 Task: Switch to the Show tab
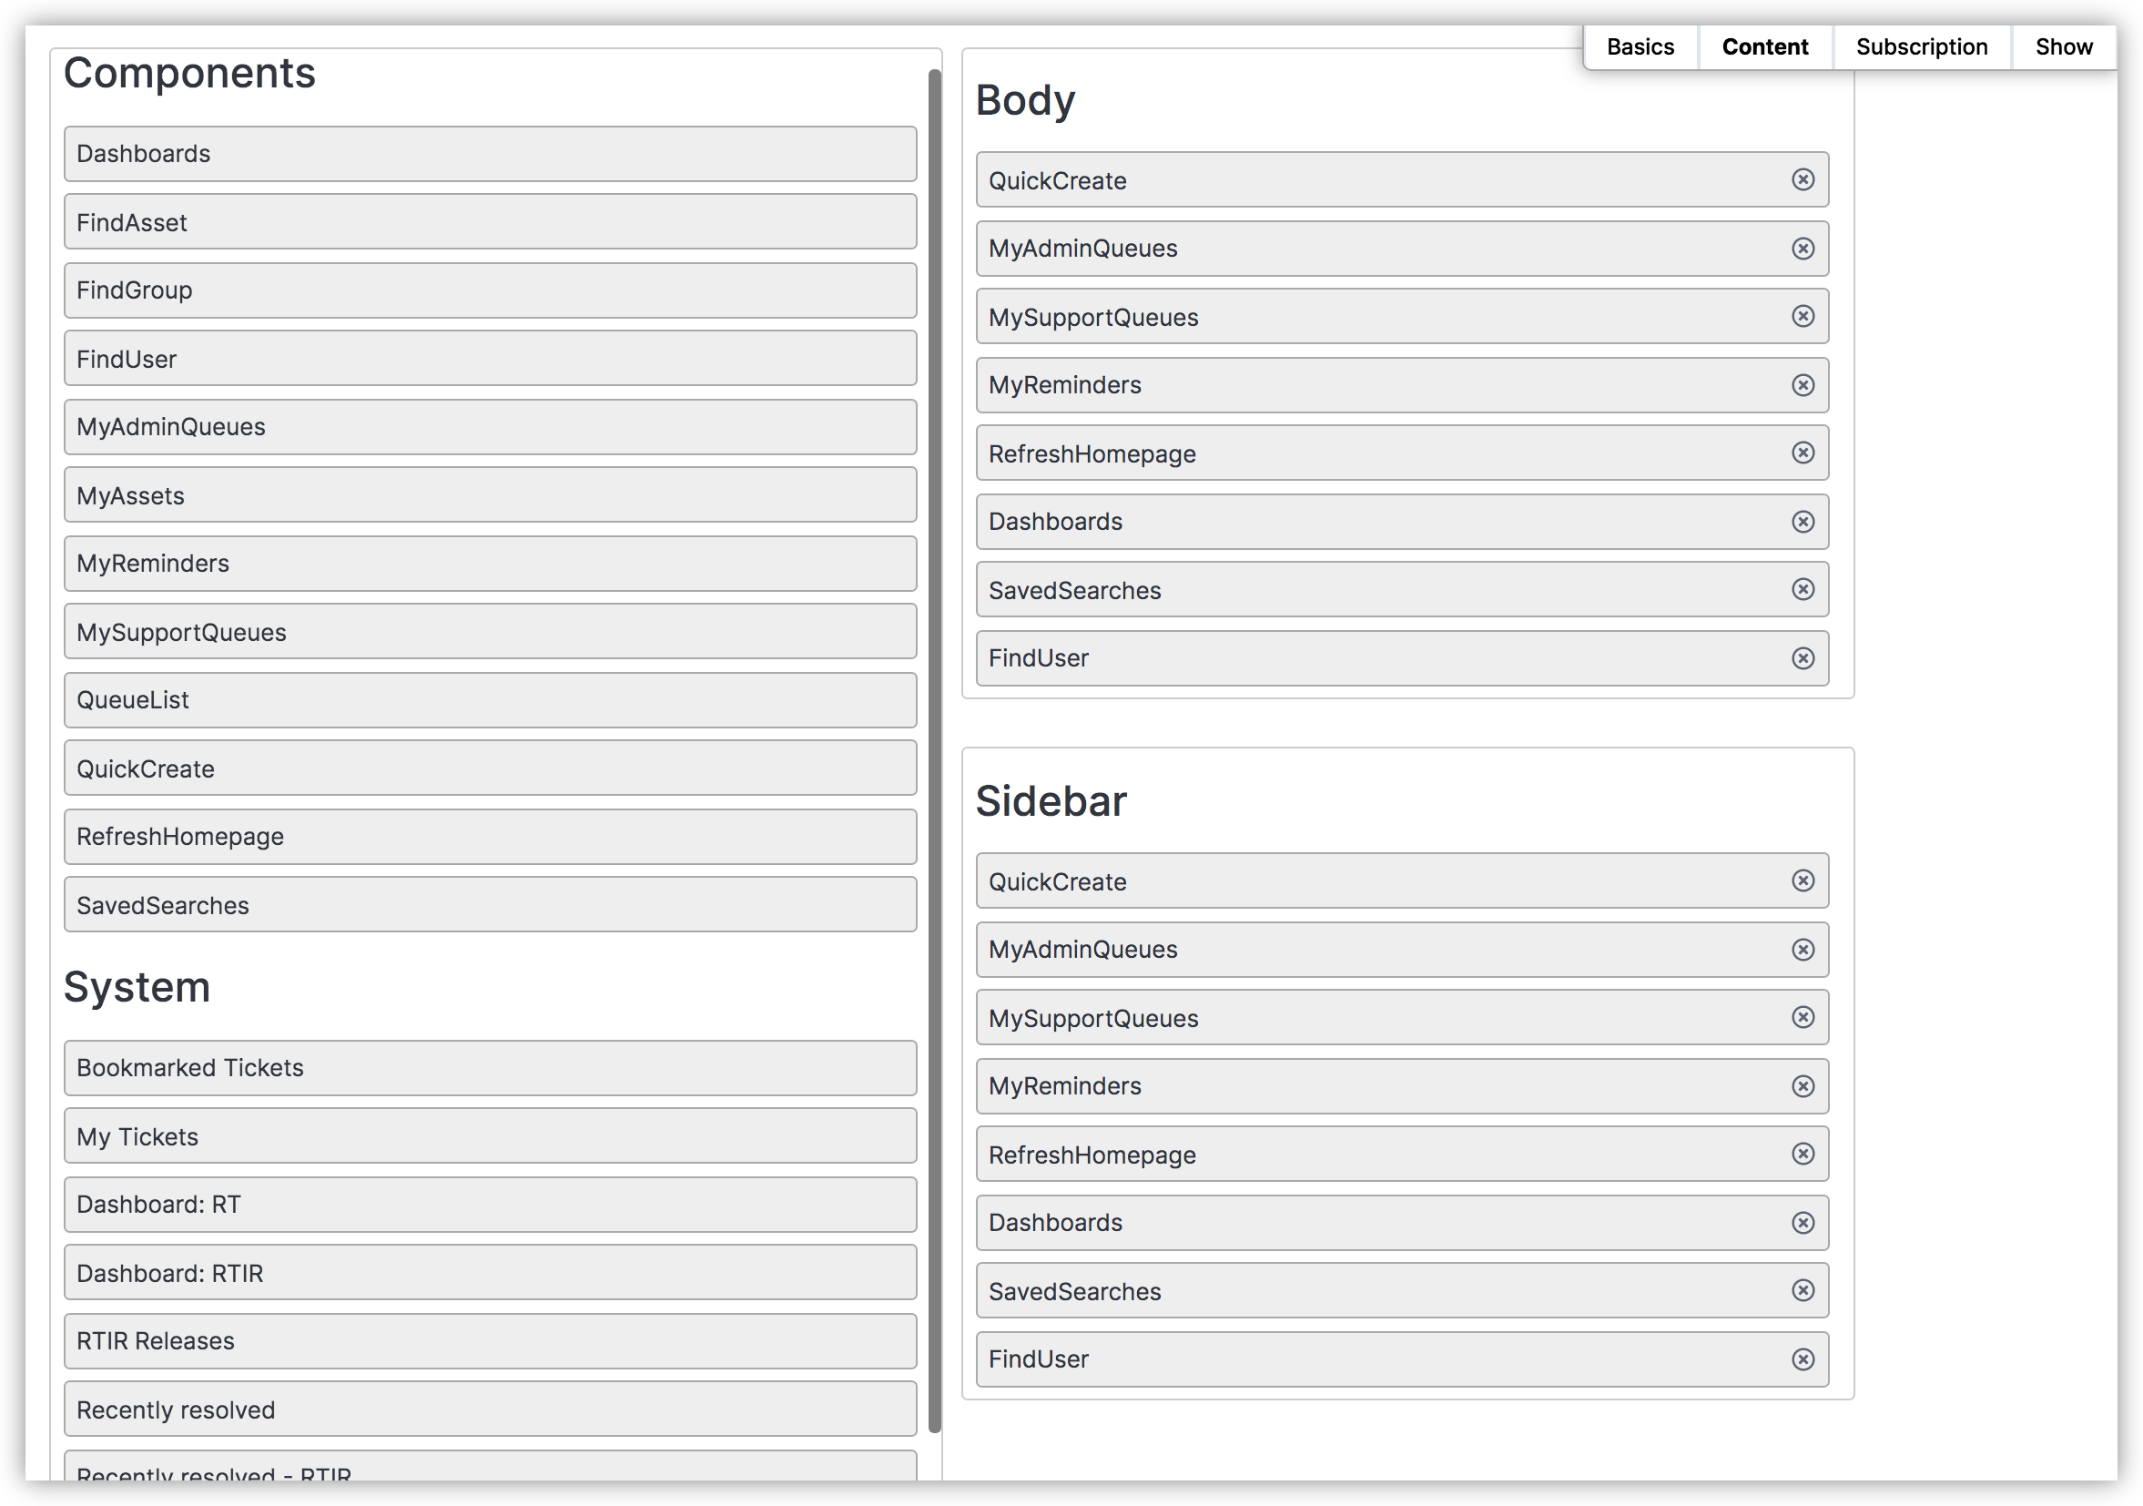[x=2064, y=46]
